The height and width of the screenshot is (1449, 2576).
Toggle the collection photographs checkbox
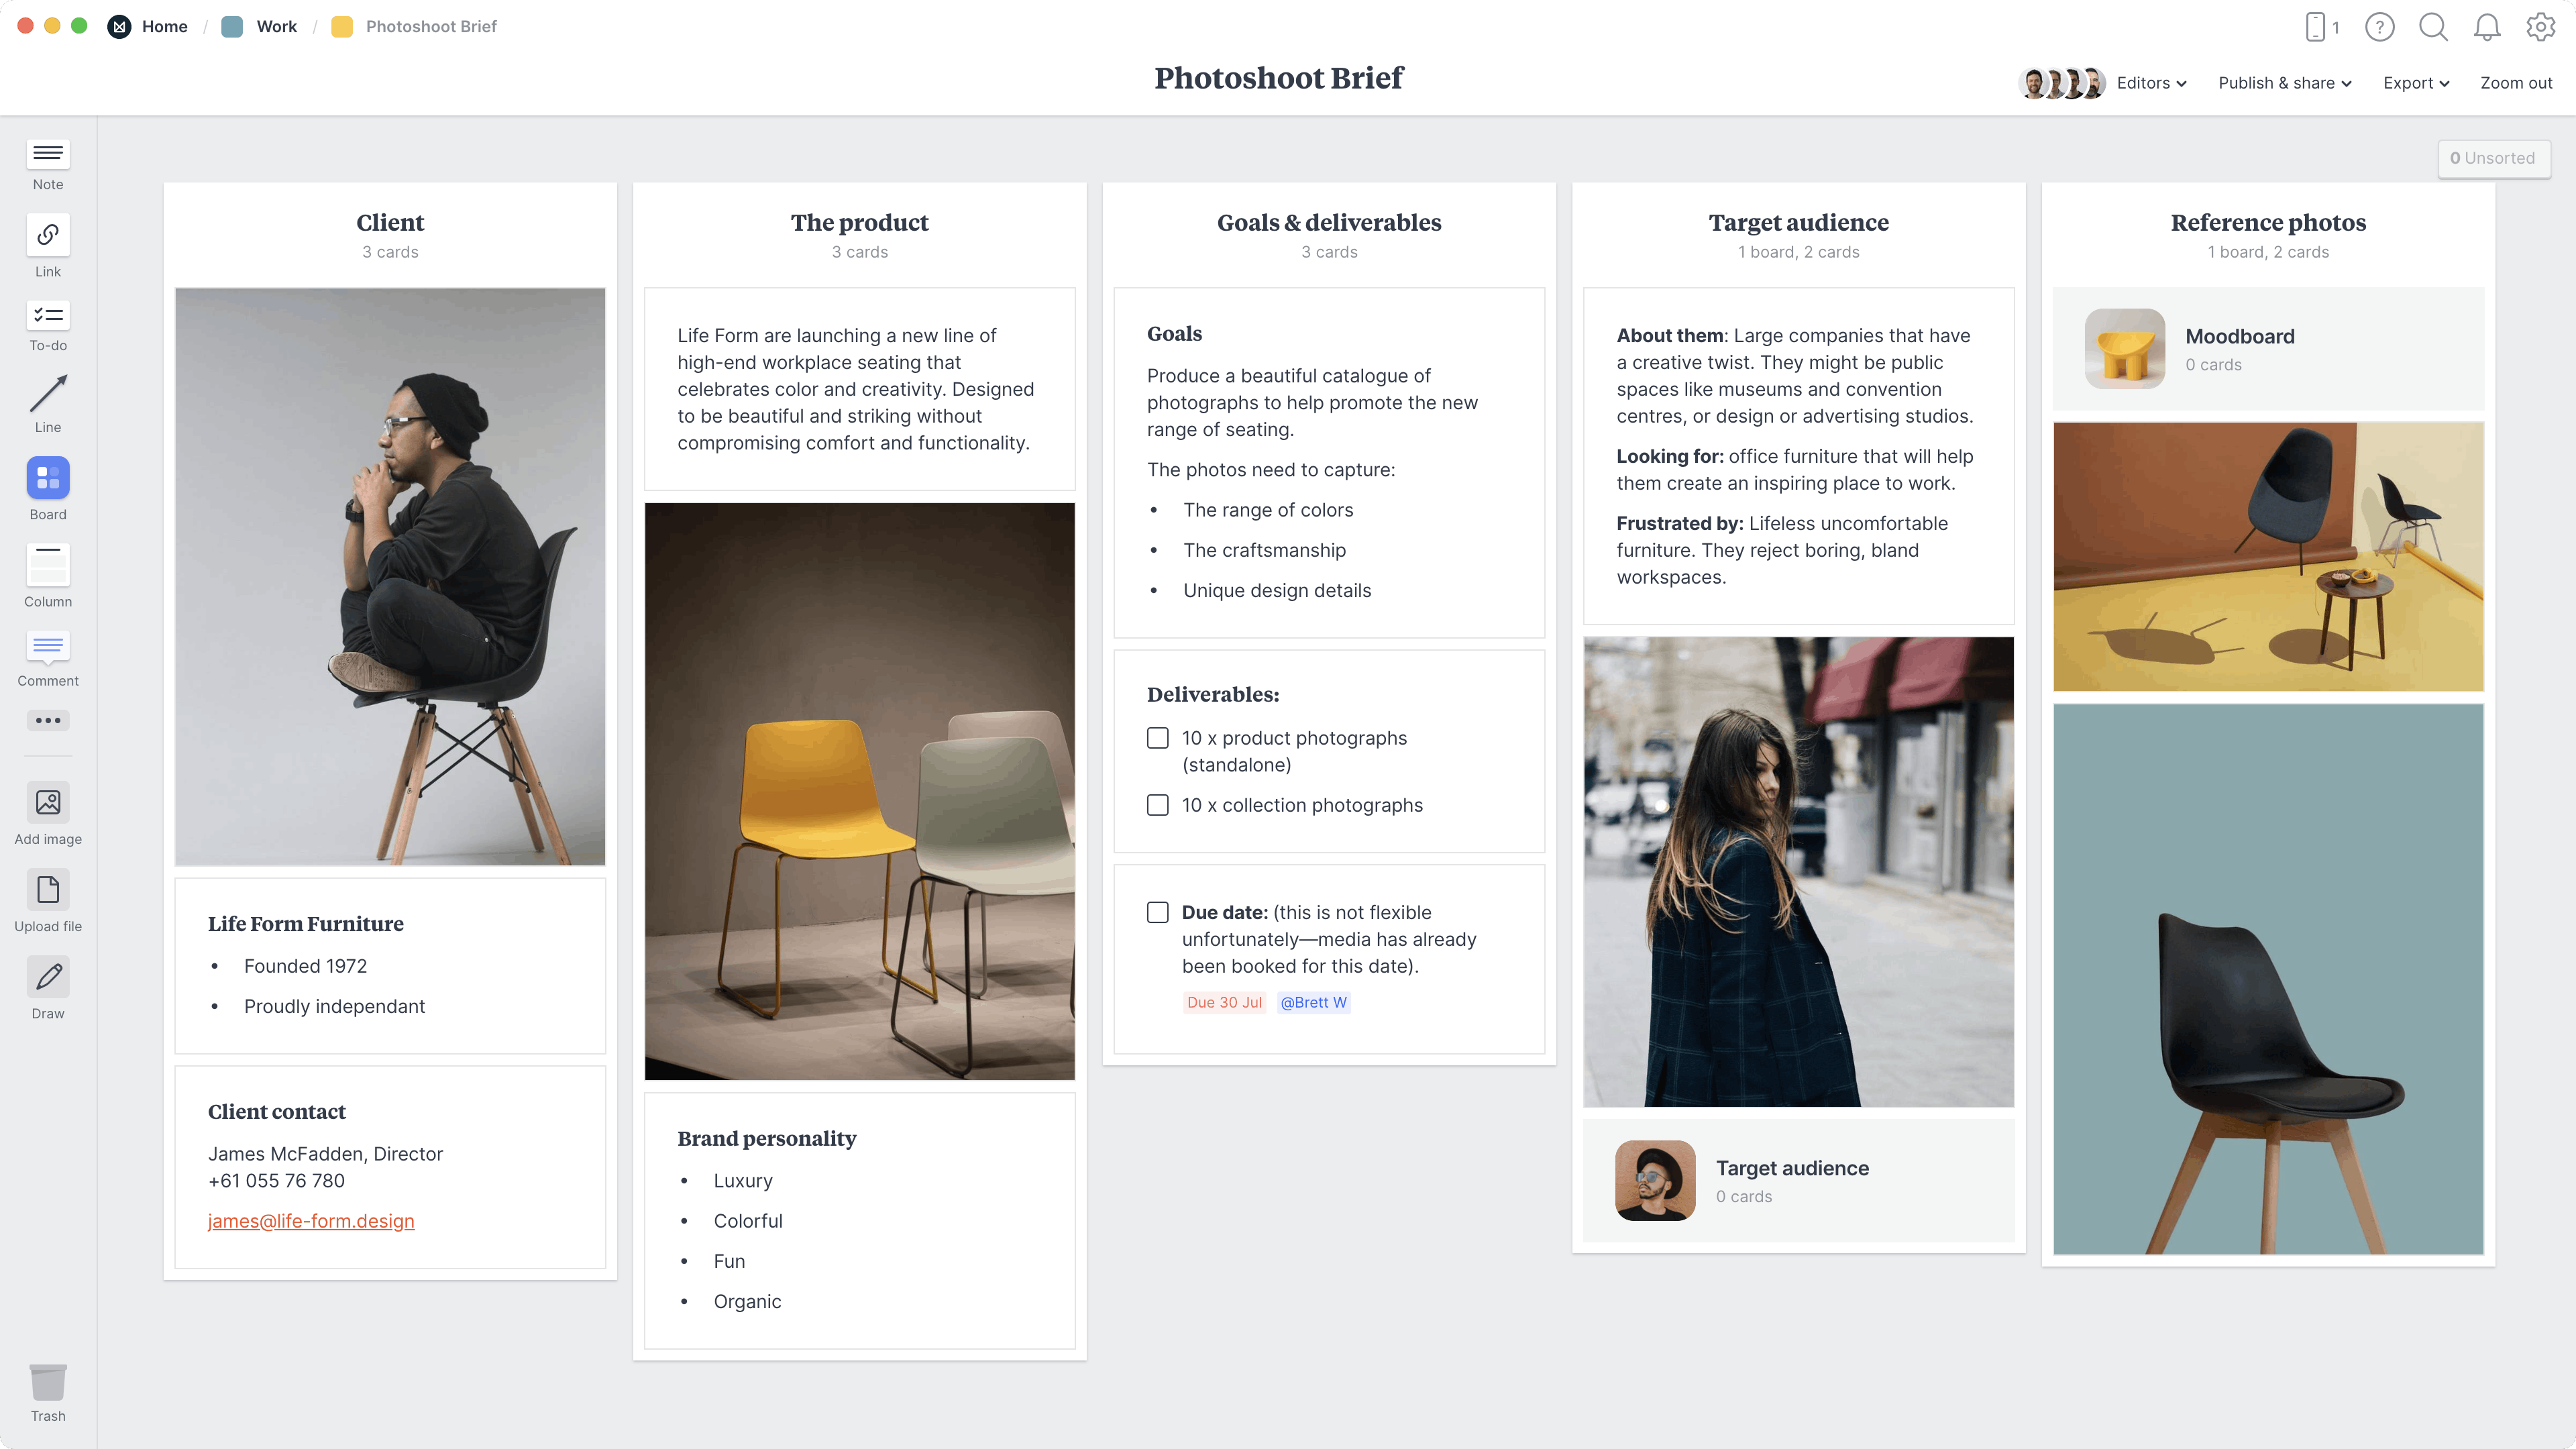click(x=1157, y=805)
